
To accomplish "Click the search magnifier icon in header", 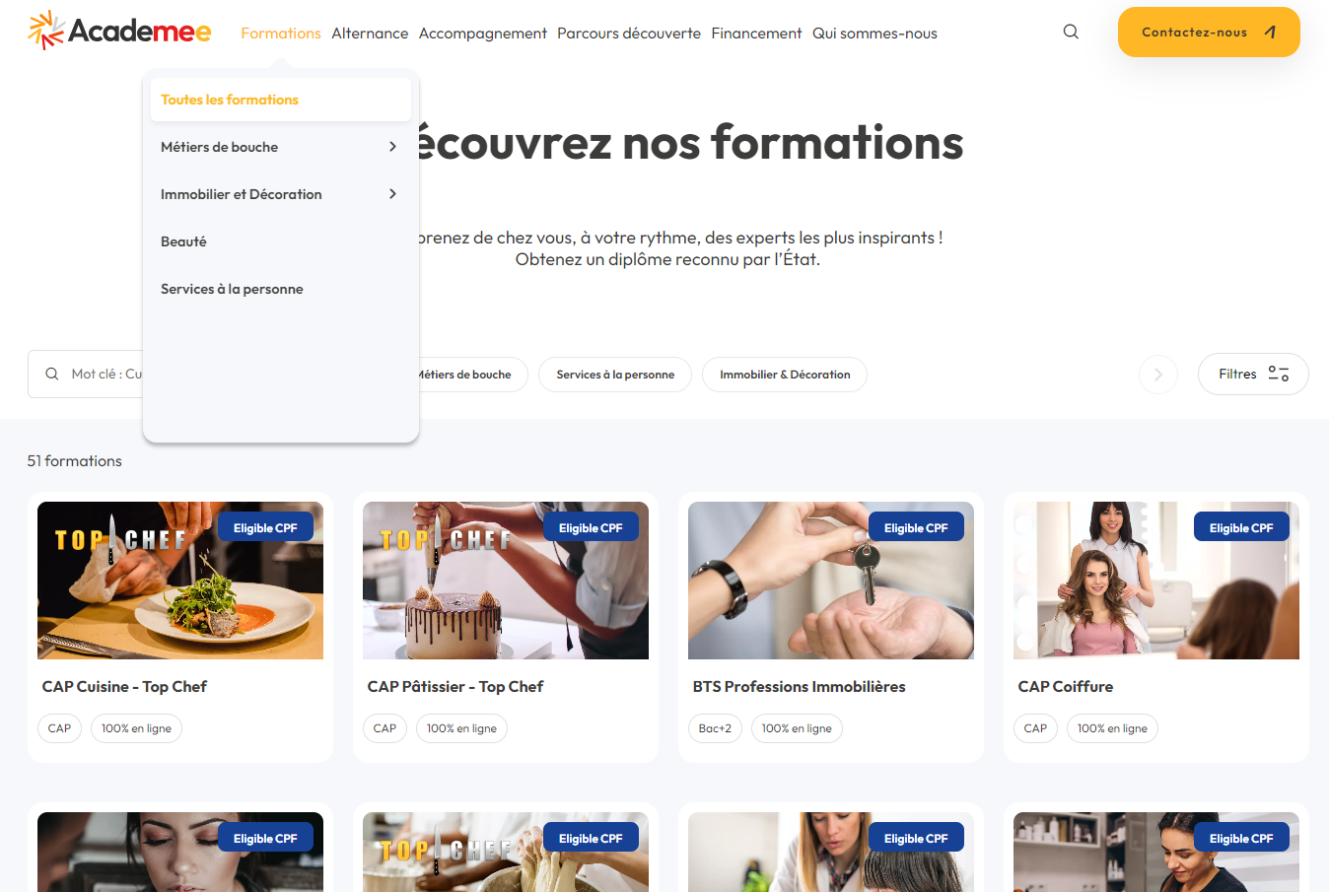I will tap(1071, 32).
